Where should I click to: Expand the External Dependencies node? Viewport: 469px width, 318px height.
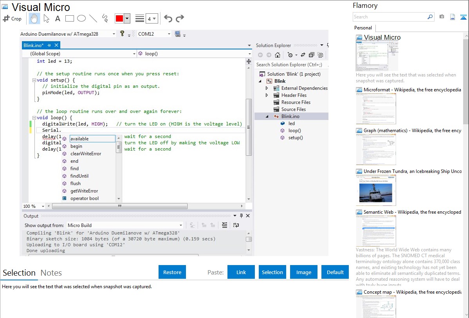pos(267,88)
